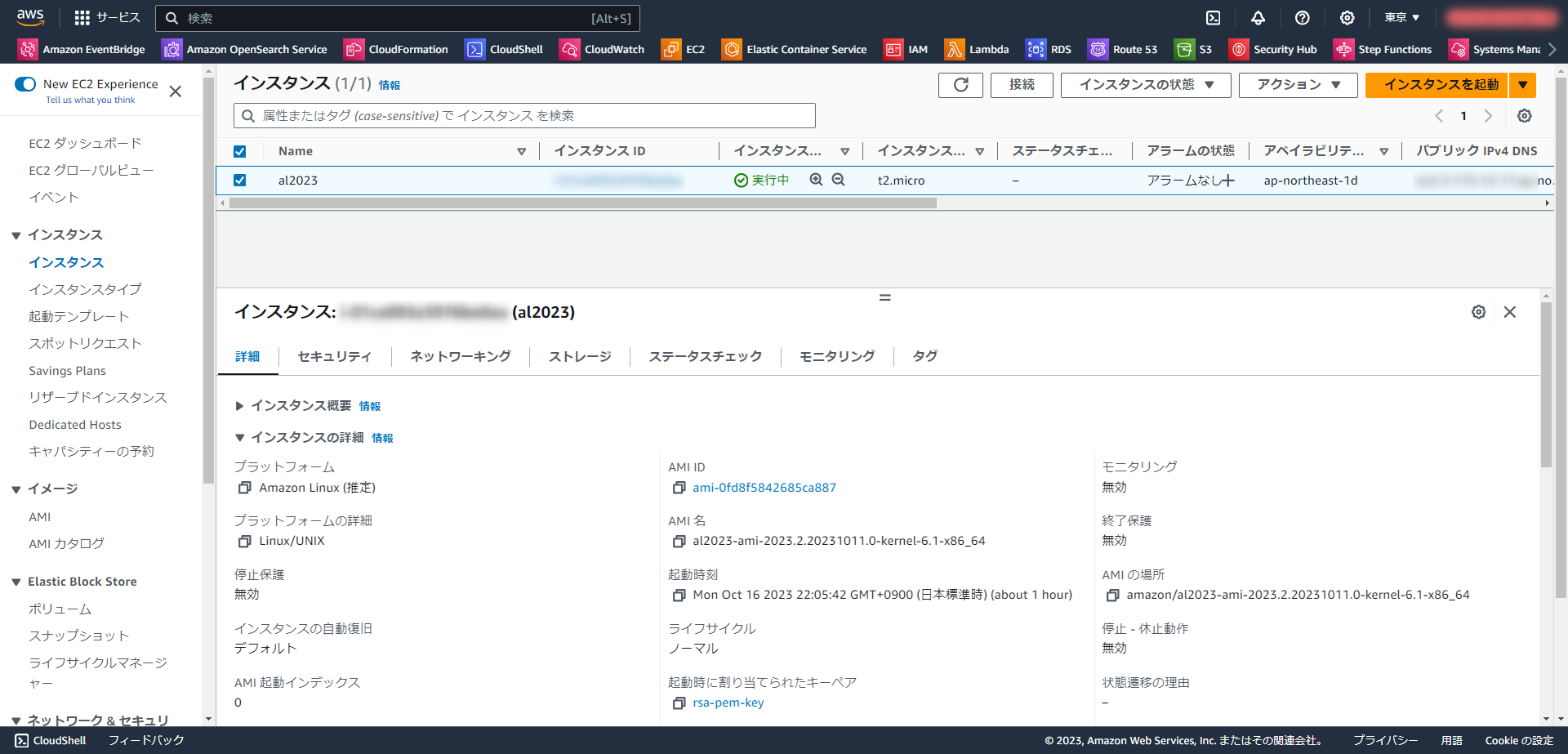This screenshot has width=1568, height=754.
Task: Copy the AMI ID value
Action: click(x=679, y=488)
